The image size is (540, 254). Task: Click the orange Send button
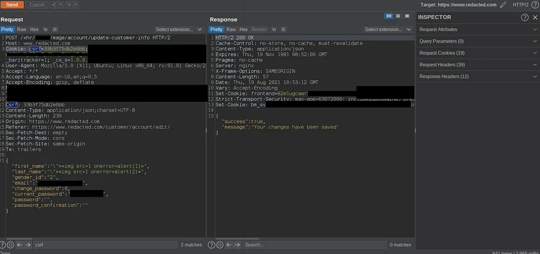click(x=12, y=4)
